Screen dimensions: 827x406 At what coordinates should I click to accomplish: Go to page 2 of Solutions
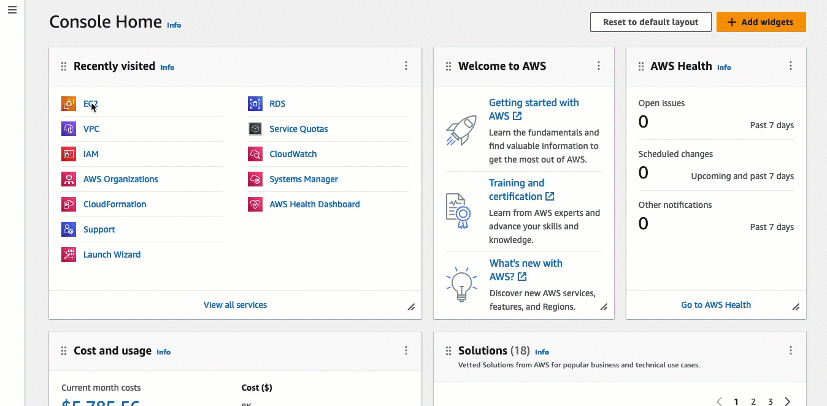(x=753, y=402)
